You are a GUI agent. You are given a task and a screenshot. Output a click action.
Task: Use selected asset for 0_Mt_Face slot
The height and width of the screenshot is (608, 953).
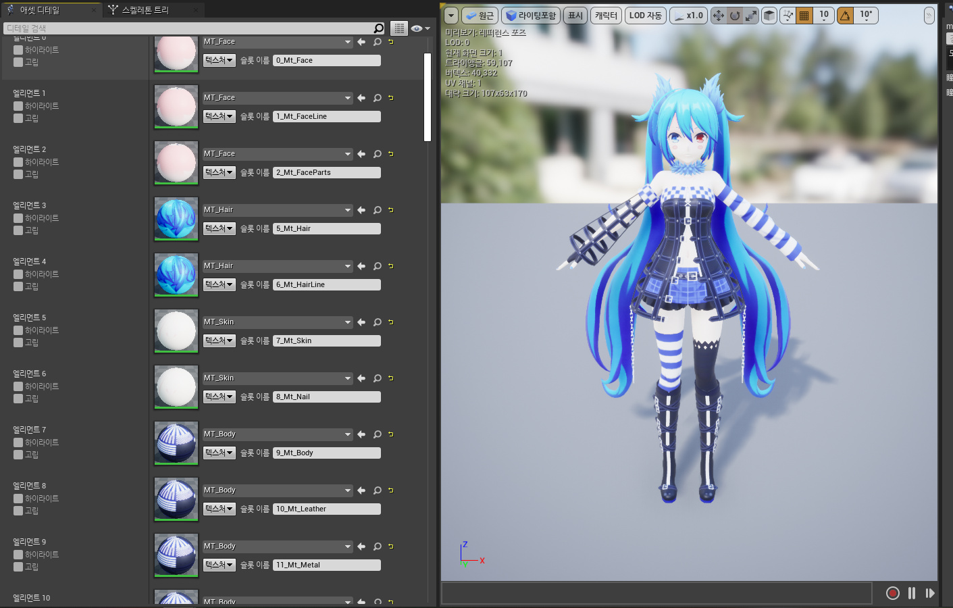coord(361,42)
